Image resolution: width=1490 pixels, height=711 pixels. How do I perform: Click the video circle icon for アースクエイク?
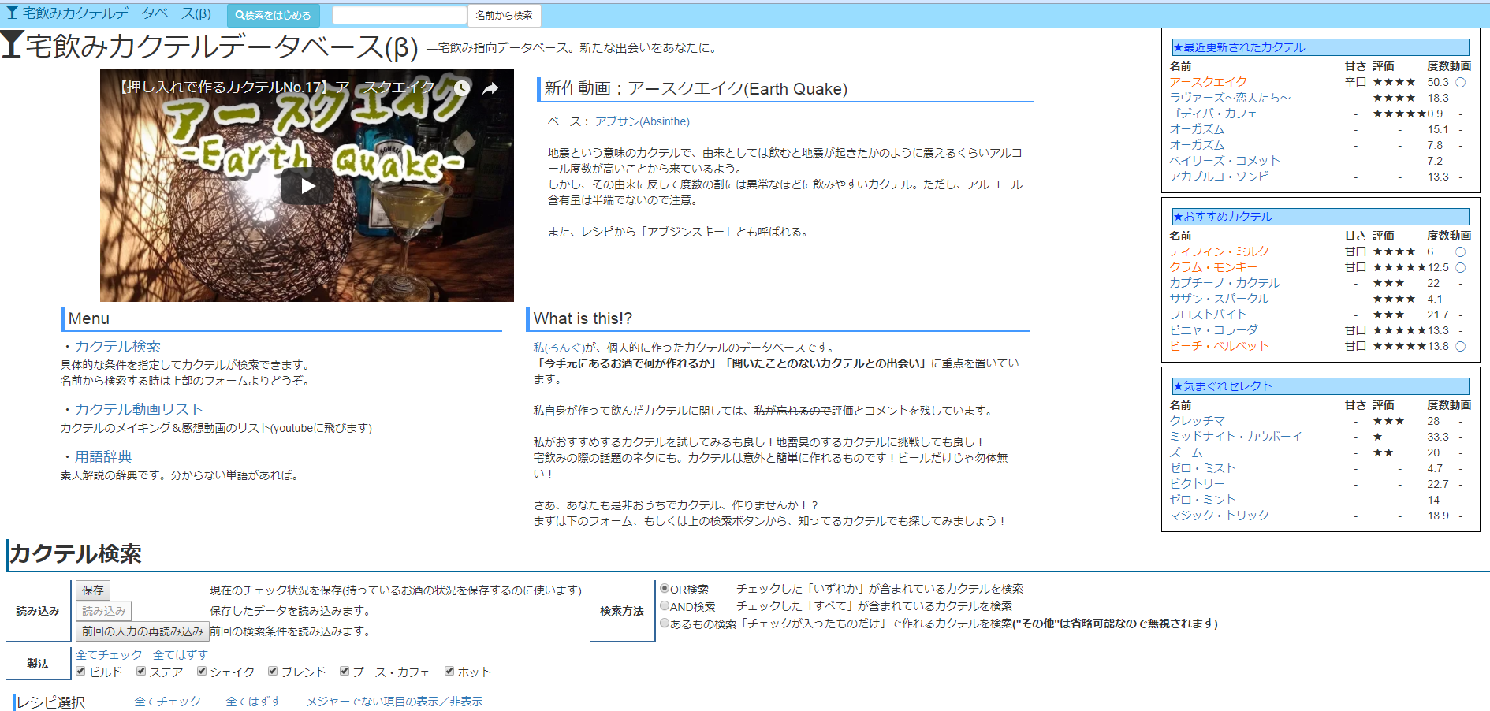pyautogui.click(x=1460, y=82)
